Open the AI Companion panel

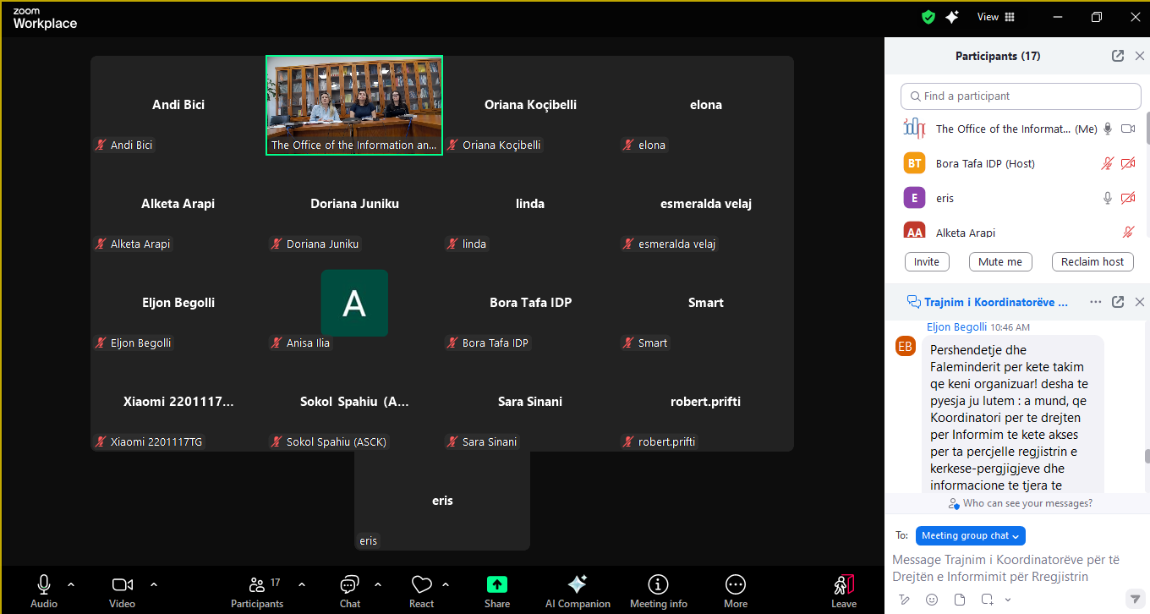pos(578,590)
